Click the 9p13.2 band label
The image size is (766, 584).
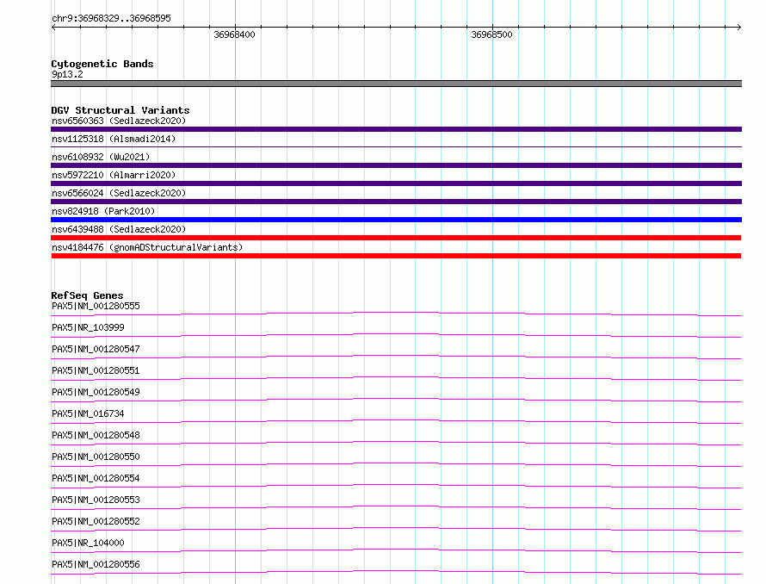(x=67, y=74)
